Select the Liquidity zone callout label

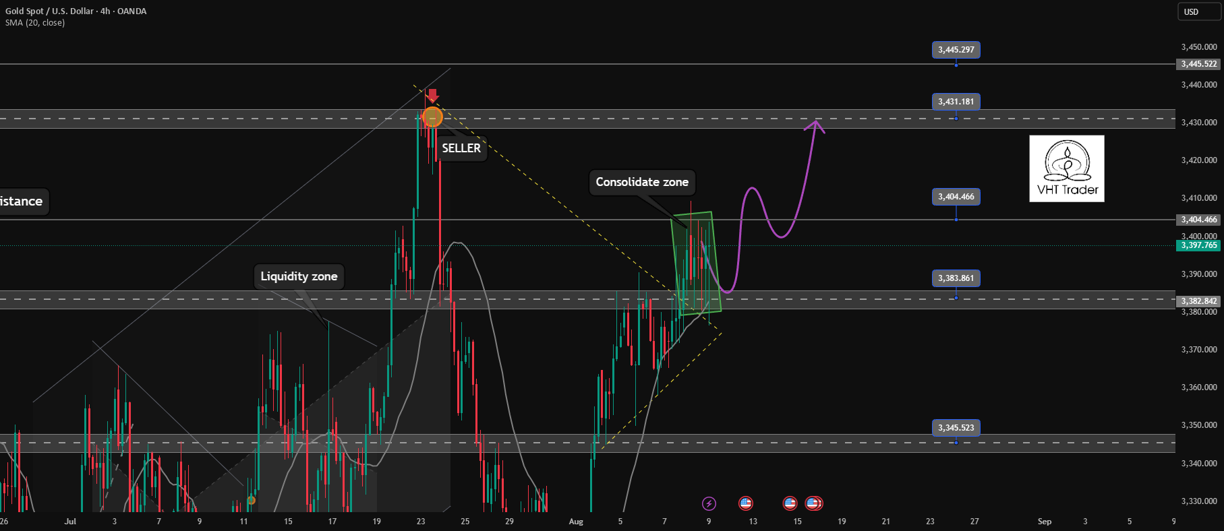tap(299, 276)
